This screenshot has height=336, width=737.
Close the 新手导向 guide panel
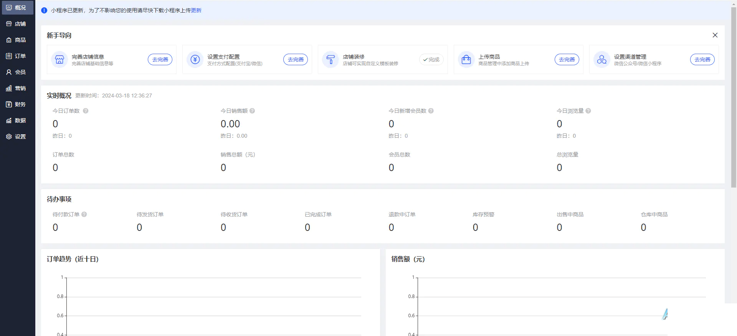point(715,35)
